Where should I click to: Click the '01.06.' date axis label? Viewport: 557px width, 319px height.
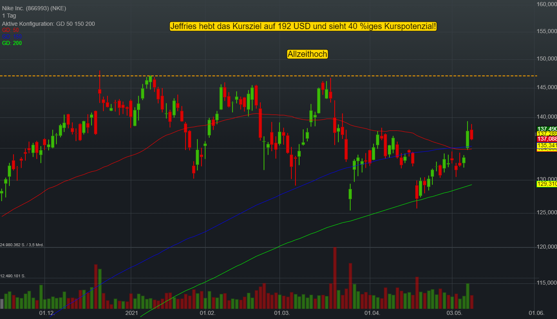click(x=536, y=313)
